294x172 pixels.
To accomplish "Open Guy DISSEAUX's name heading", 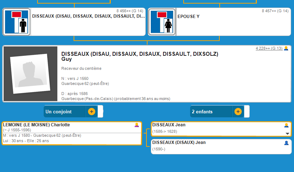I will coord(140,56).
